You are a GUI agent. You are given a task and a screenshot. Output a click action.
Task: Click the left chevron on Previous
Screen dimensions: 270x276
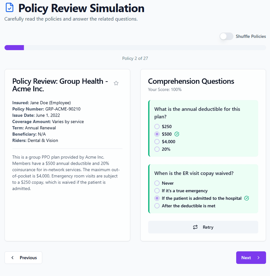pos(12,258)
